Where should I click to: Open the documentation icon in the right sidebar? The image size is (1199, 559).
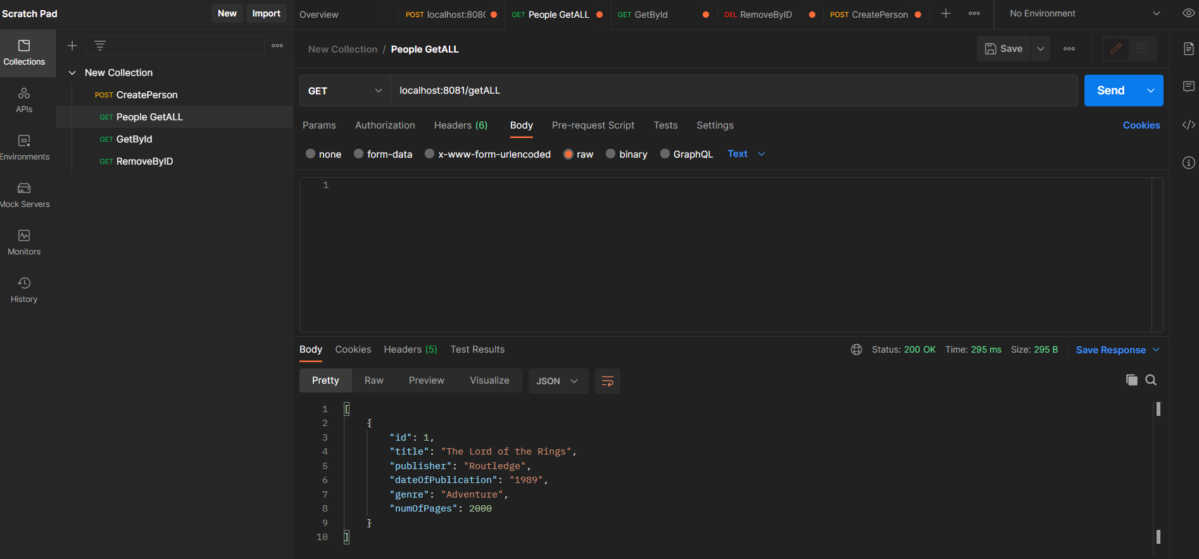pyautogui.click(x=1189, y=49)
